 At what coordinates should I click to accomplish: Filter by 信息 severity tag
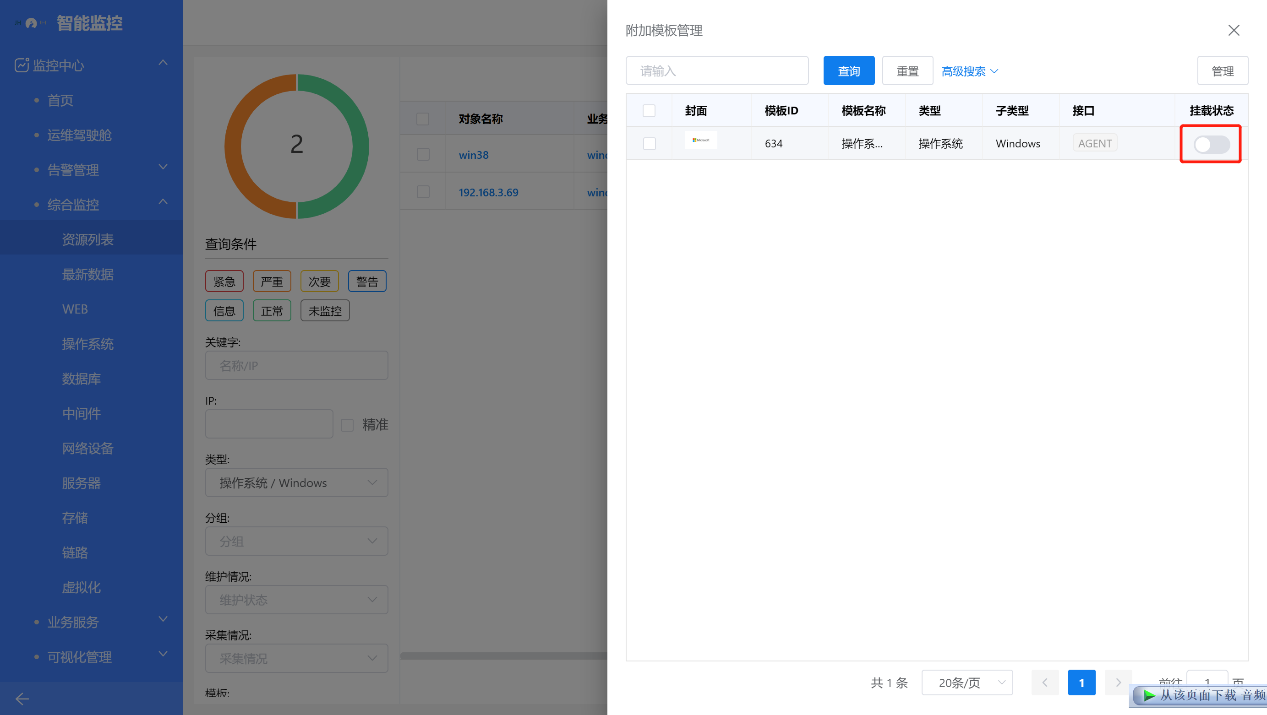point(224,310)
